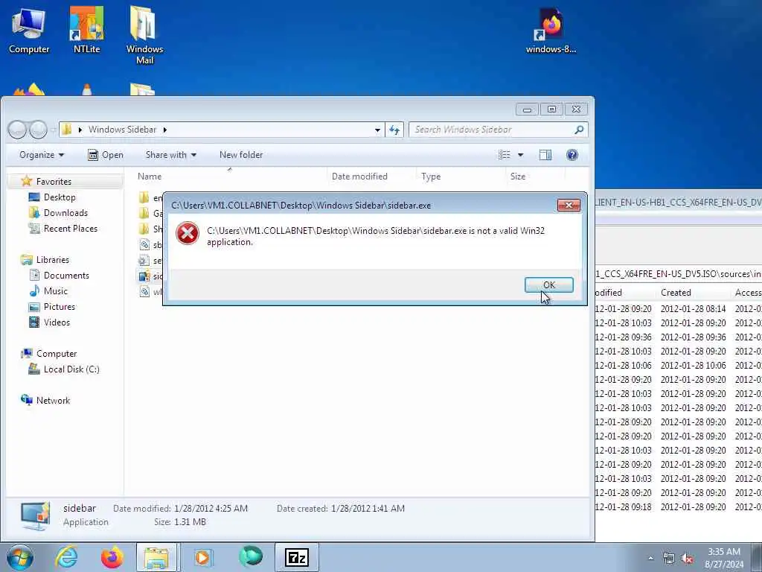Viewport: 762px width, 572px height.
Task: Select the Windows Mail folder on desktop
Action: (x=144, y=35)
